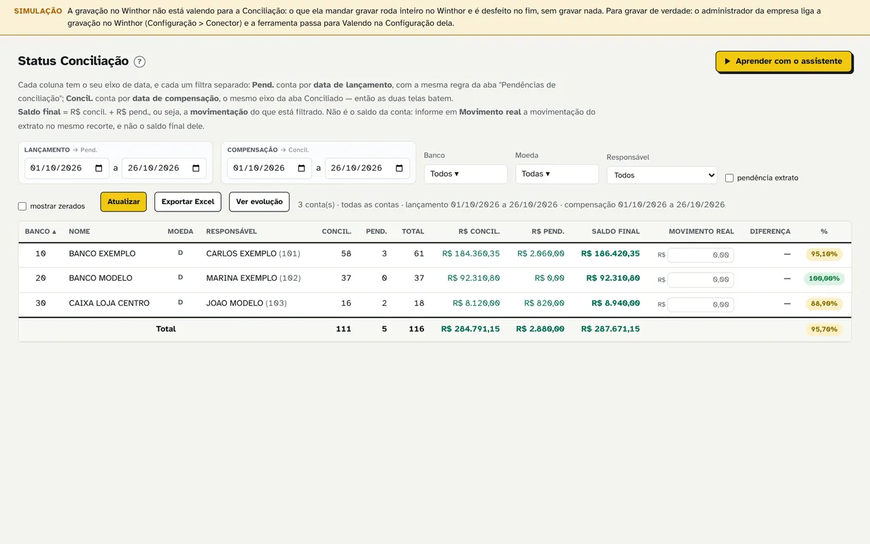The image size is (870, 544).
Task: Click total saldo R$ 287.671,15
Action: [x=610, y=329]
